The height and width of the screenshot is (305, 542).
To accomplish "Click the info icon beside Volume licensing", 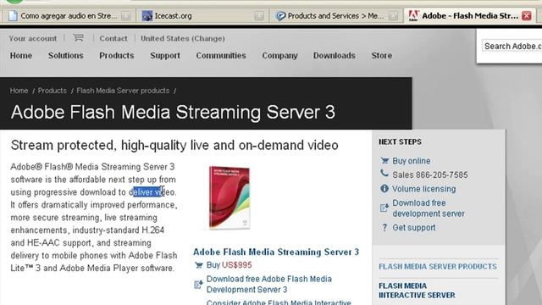I will click(384, 188).
